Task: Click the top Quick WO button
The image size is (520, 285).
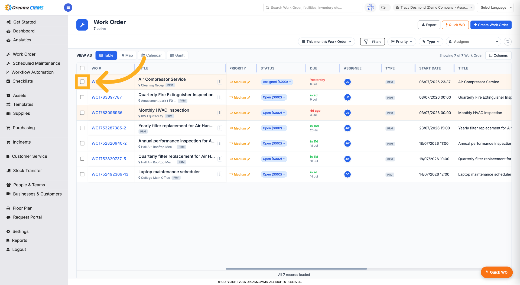Action: (x=455, y=25)
